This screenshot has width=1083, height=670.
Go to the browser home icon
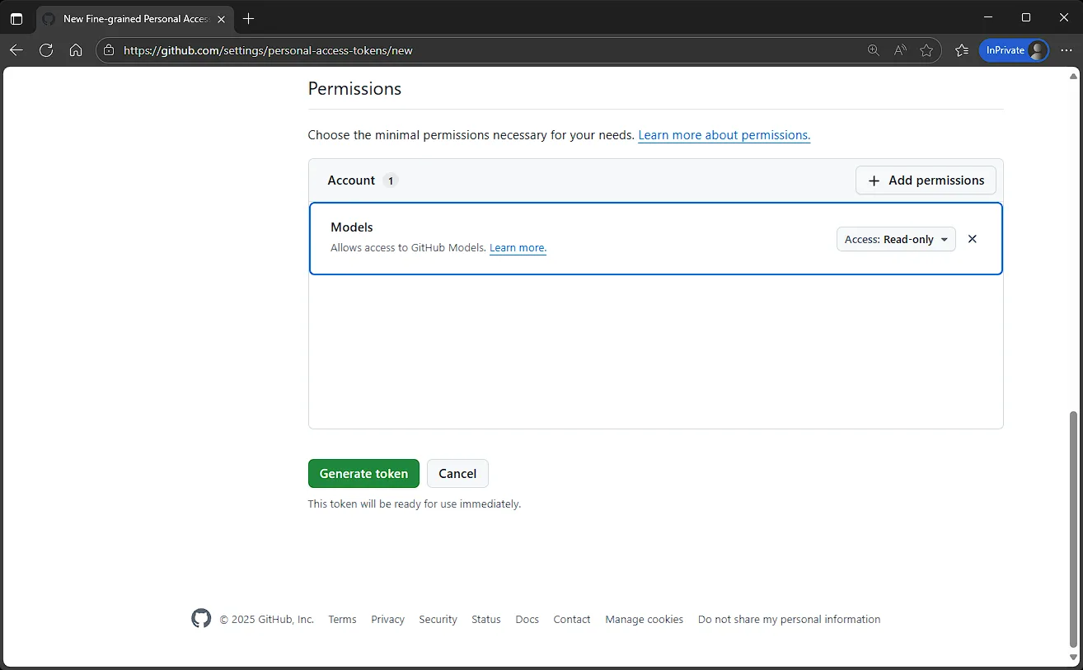click(76, 50)
